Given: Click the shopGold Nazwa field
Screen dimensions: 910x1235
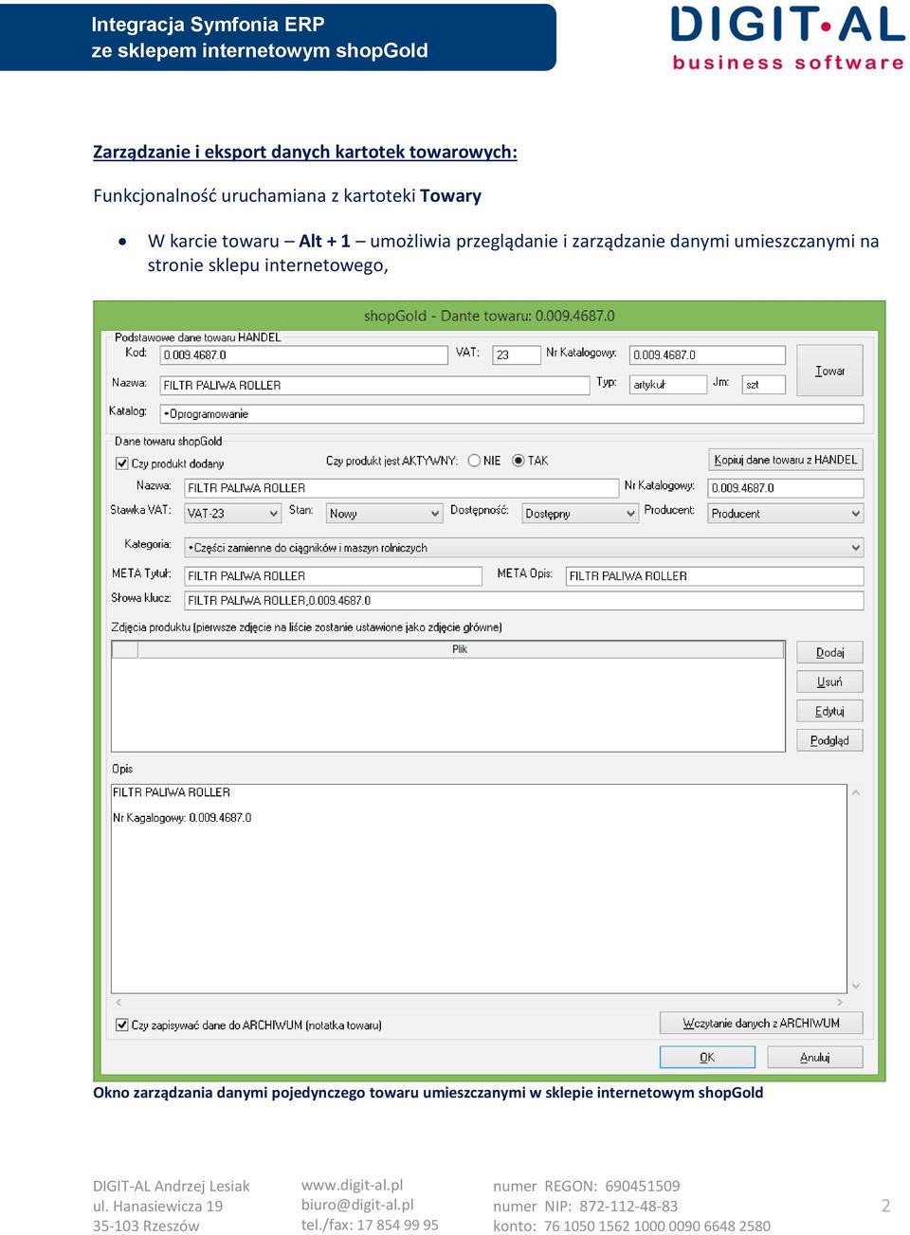Looking at the screenshot, I should (x=402, y=487).
